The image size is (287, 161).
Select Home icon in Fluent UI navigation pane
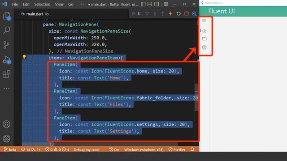pyautogui.click(x=204, y=30)
